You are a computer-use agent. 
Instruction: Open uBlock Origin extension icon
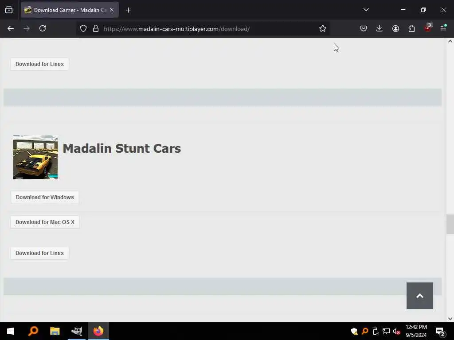(x=428, y=28)
